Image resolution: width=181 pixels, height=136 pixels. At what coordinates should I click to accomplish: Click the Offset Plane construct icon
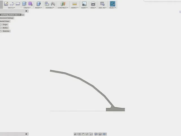63,4
